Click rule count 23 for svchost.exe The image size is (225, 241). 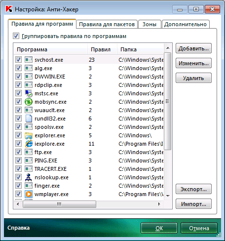pyautogui.click(x=92, y=60)
